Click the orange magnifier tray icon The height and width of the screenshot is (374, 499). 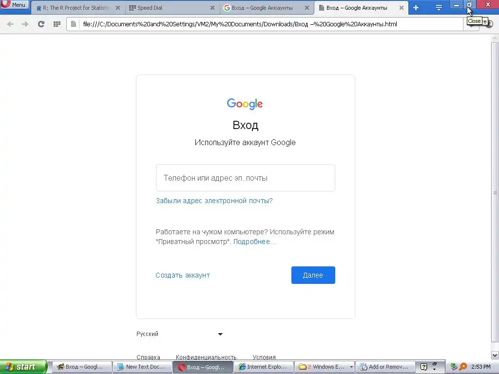pyautogui.click(x=463, y=367)
